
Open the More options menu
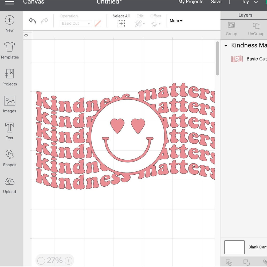click(176, 21)
